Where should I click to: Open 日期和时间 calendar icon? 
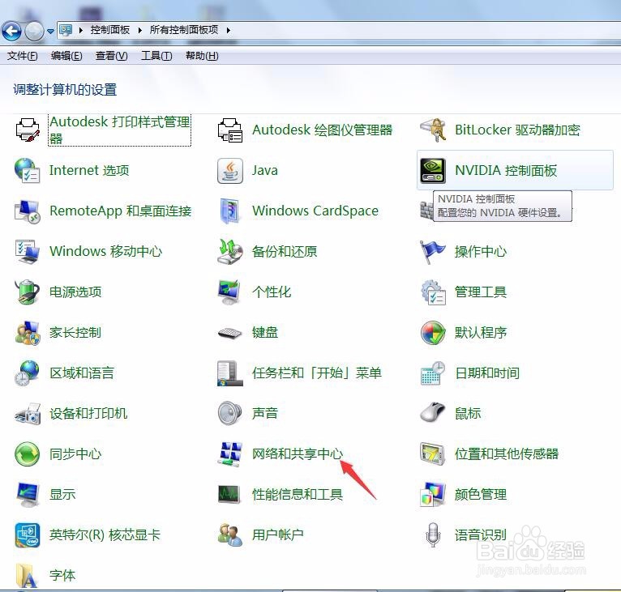point(433,373)
